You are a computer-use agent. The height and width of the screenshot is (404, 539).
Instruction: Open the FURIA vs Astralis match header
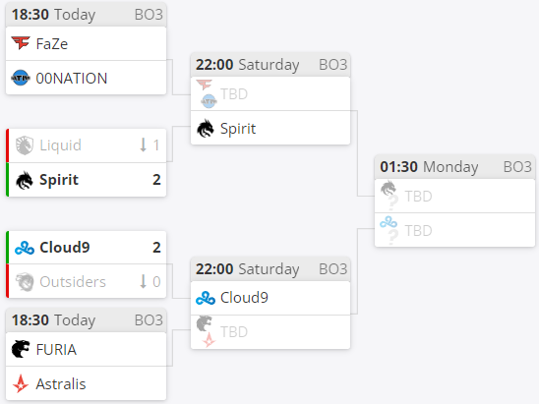(x=87, y=319)
